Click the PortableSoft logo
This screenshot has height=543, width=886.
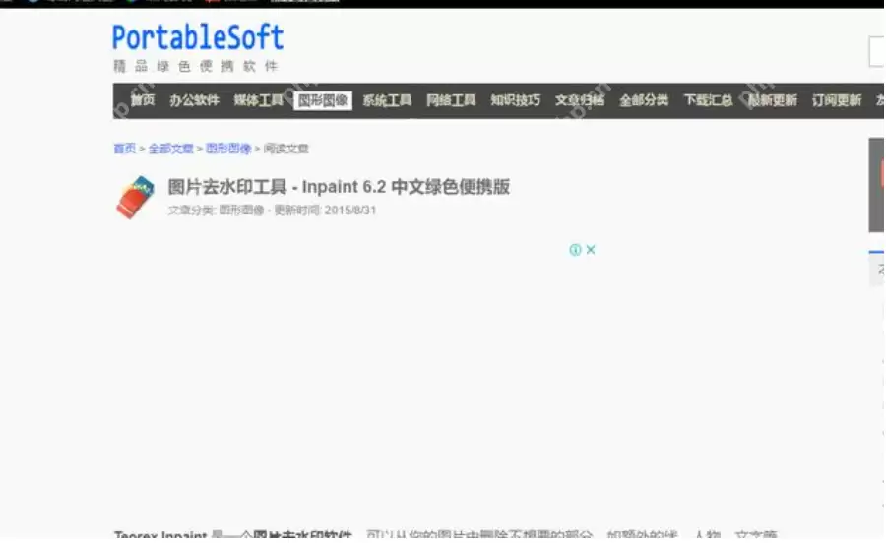coord(198,39)
